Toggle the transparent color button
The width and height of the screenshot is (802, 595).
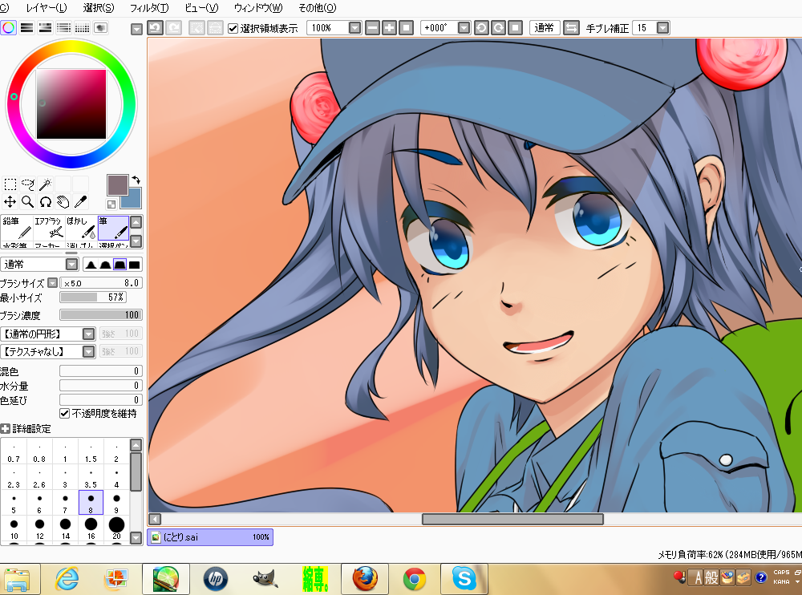111,204
